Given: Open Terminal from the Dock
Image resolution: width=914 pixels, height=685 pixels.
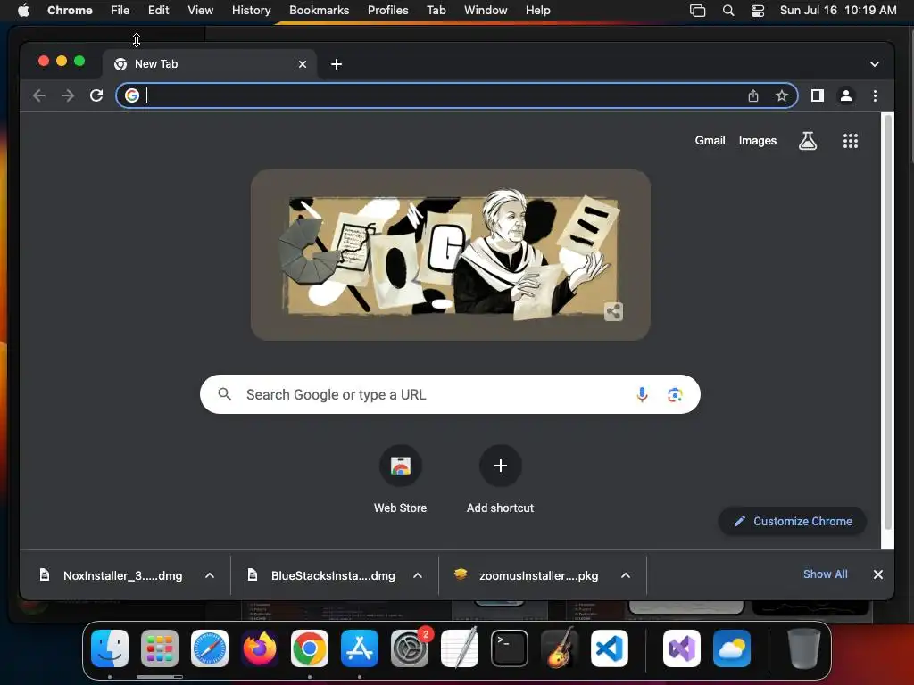Looking at the screenshot, I should point(510,648).
